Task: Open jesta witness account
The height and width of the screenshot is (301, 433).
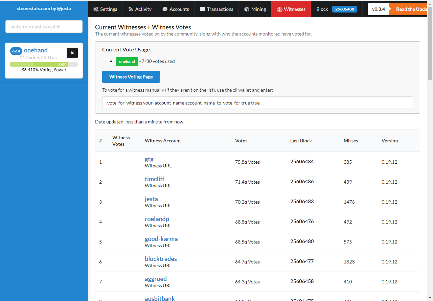Action: tap(151, 199)
